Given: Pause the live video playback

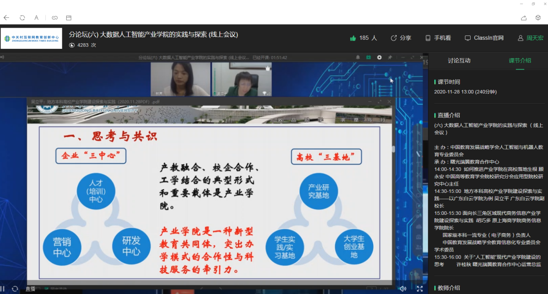Looking at the screenshot, I should [3, 289].
